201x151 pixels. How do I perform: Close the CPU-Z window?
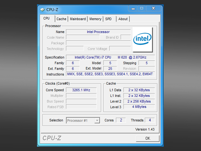pos(153,8)
